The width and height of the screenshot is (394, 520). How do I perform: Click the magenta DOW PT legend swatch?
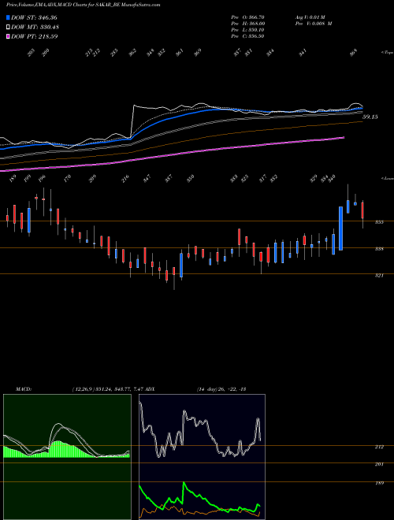[8, 36]
